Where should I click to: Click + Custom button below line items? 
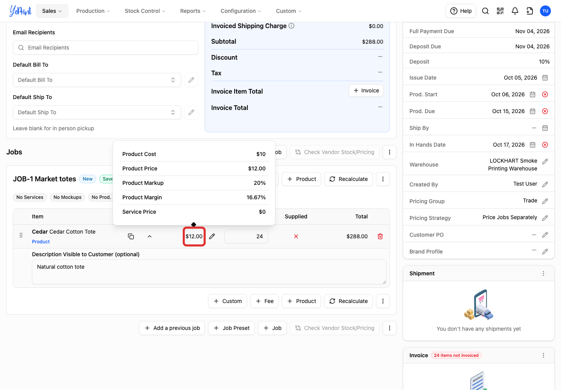click(228, 301)
